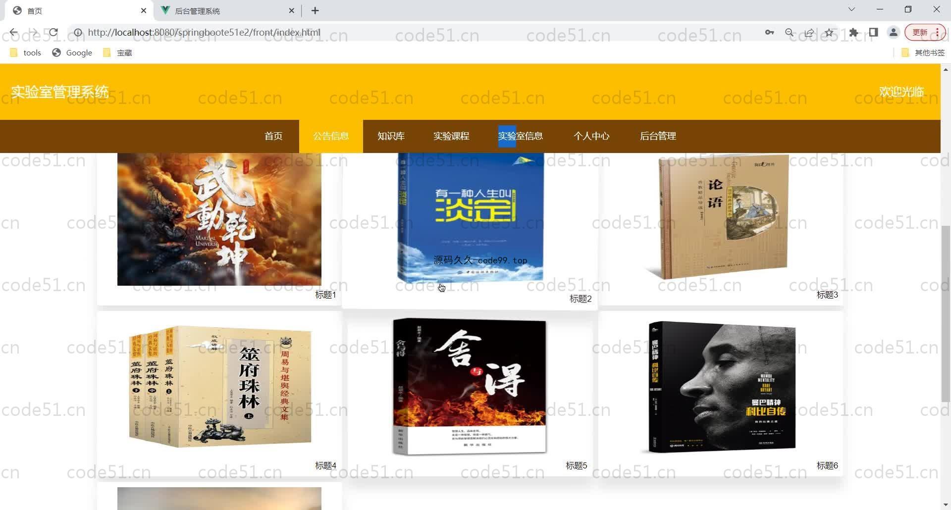951x510 pixels.
Task: Open the tools bookmark folder
Action: (26, 52)
